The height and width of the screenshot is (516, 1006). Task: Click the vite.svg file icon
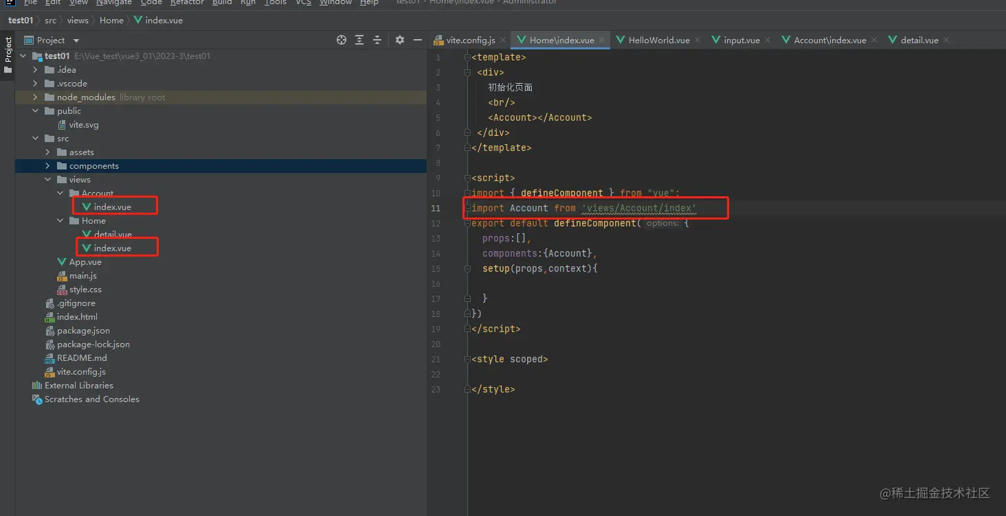point(62,125)
